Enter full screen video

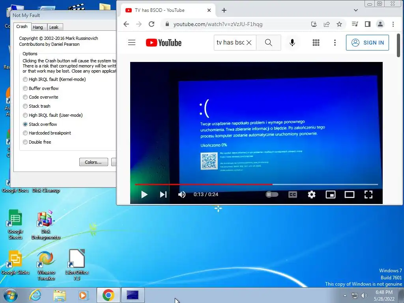(368, 195)
